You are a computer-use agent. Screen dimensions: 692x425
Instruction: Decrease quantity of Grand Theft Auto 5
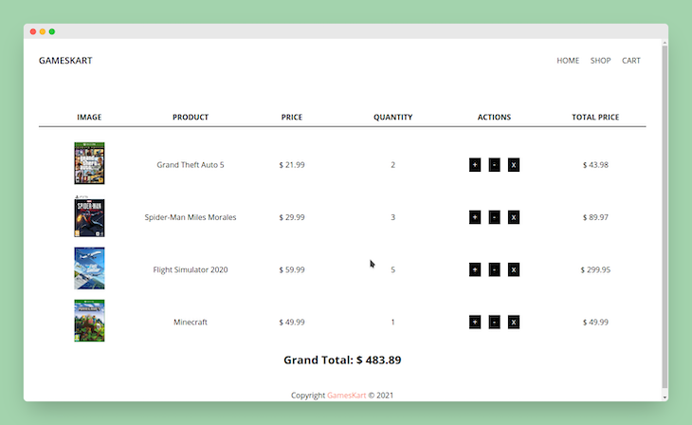494,165
